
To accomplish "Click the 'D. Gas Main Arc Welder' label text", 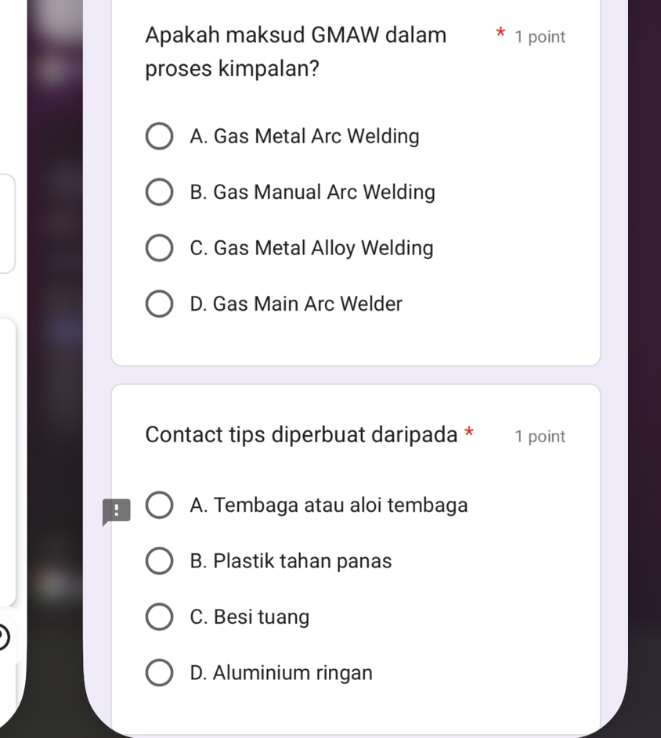I will tap(296, 304).
